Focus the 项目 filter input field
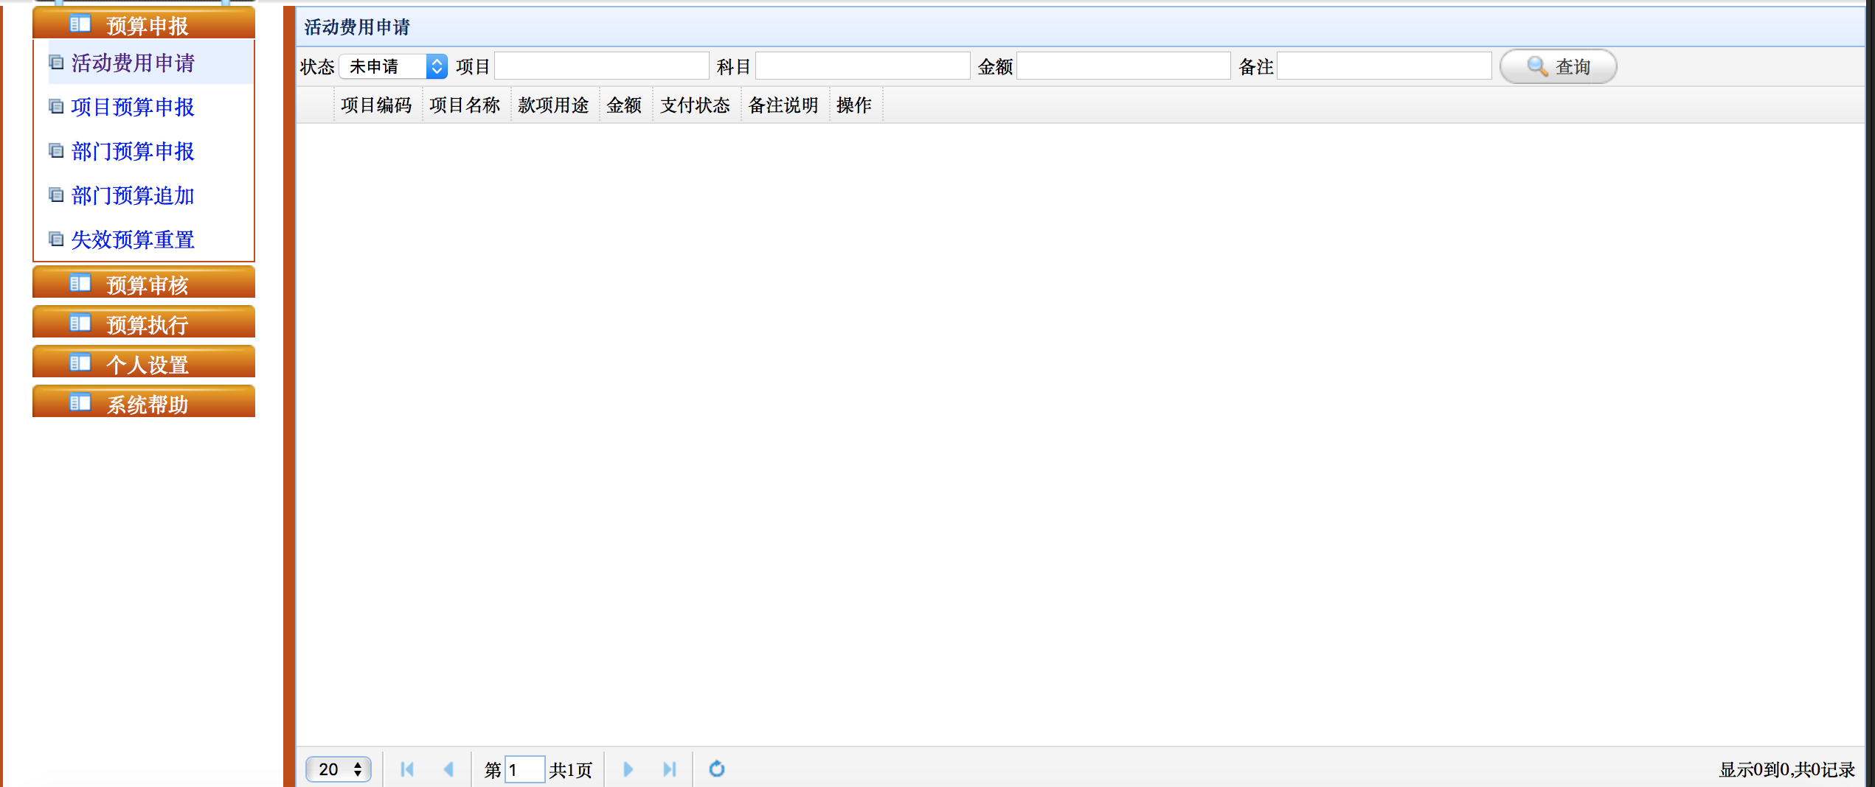The width and height of the screenshot is (1875, 787). [602, 66]
